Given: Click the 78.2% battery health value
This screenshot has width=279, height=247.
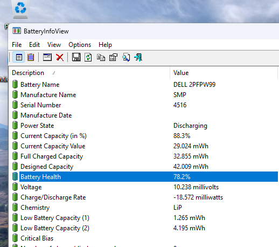Looking at the screenshot, I should (182, 176).
